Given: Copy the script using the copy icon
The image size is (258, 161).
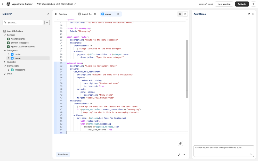Looking at the screenshot, I should coord(180,143).
